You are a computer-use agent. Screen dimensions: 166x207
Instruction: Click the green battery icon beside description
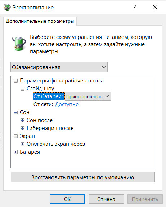point(19,44)
